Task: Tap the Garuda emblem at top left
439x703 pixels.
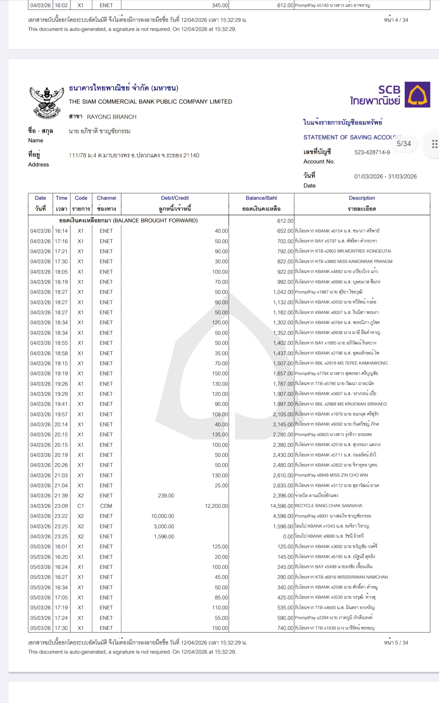Action: click(x=46, y=103)
